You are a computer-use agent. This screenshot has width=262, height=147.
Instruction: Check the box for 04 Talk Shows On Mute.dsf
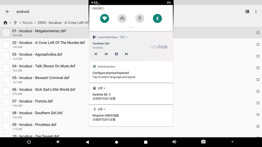258,68
